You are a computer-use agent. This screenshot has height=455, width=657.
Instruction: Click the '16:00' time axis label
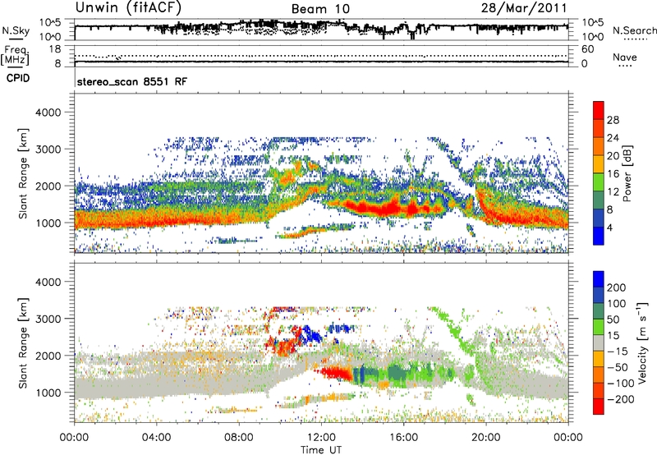[403, 438]
